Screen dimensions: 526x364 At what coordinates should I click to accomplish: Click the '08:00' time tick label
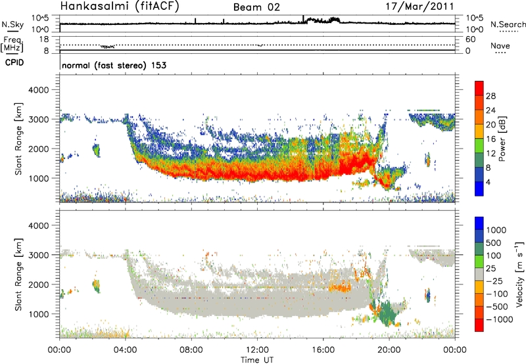tap(191, 350)
